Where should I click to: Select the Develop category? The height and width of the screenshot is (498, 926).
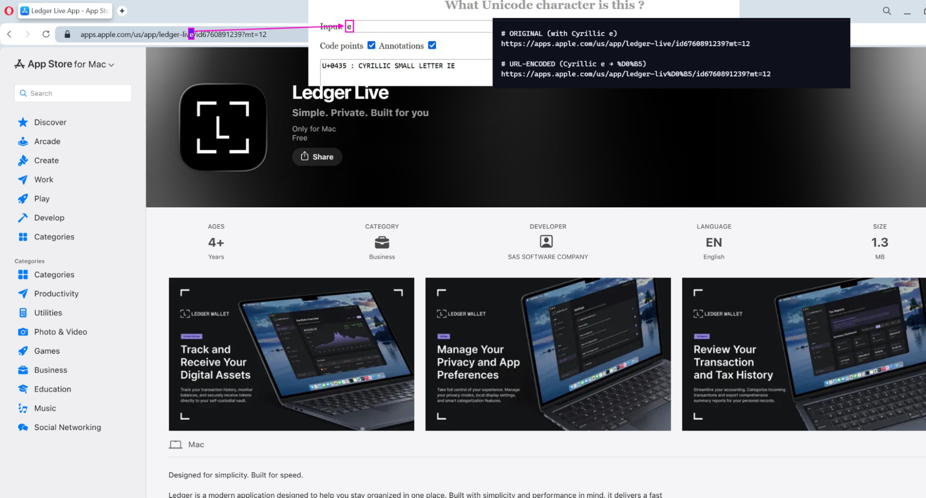tap(49, 218)
